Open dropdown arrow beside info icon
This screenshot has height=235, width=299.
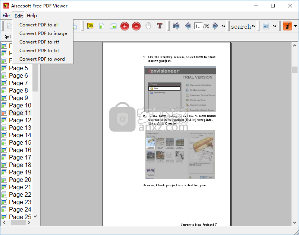point(295,26)
